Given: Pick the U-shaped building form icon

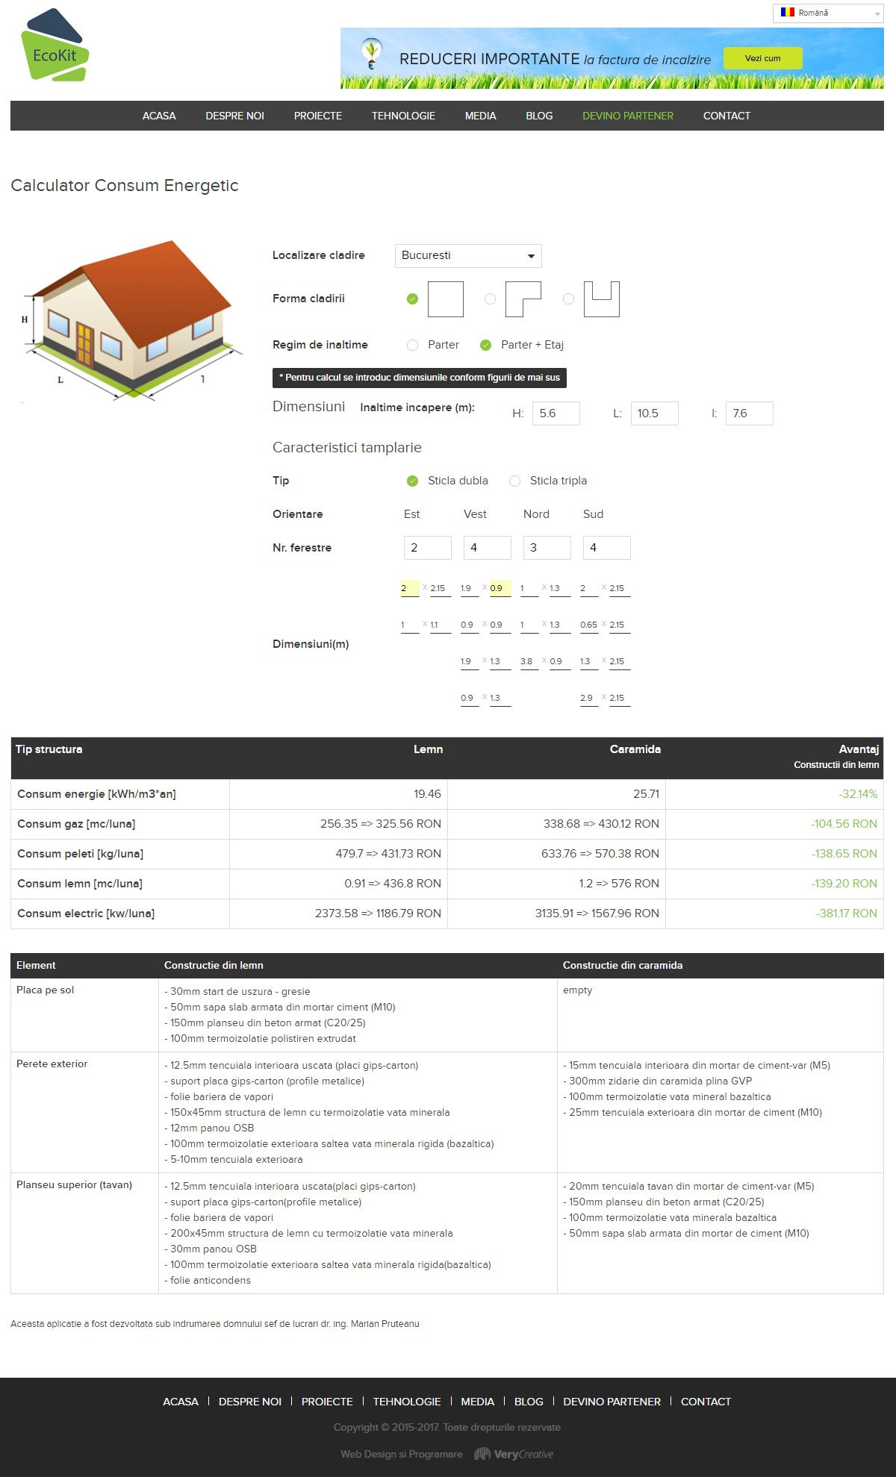Looking at the screenshot, I should point(601,299).
